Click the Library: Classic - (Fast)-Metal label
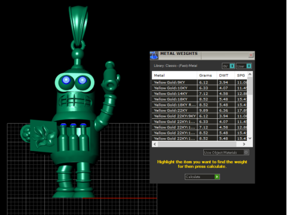This screenshot has height=215, width=287. coord(176,66)
